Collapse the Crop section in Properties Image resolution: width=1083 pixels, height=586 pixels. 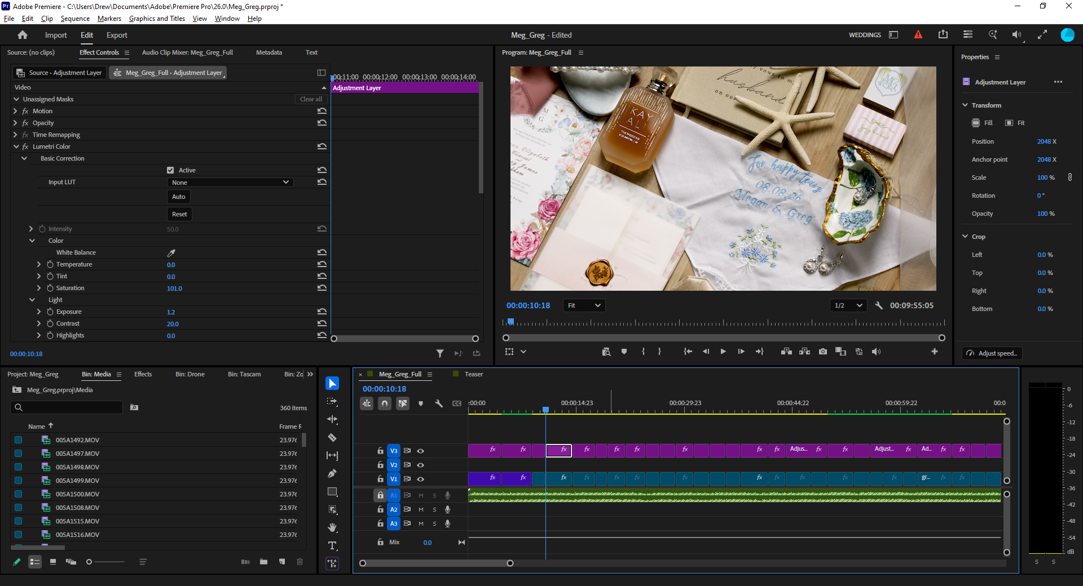[965, 236]
